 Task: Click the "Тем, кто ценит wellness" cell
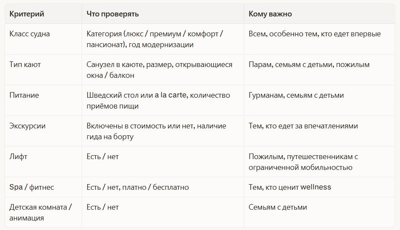tap(289, 187)
